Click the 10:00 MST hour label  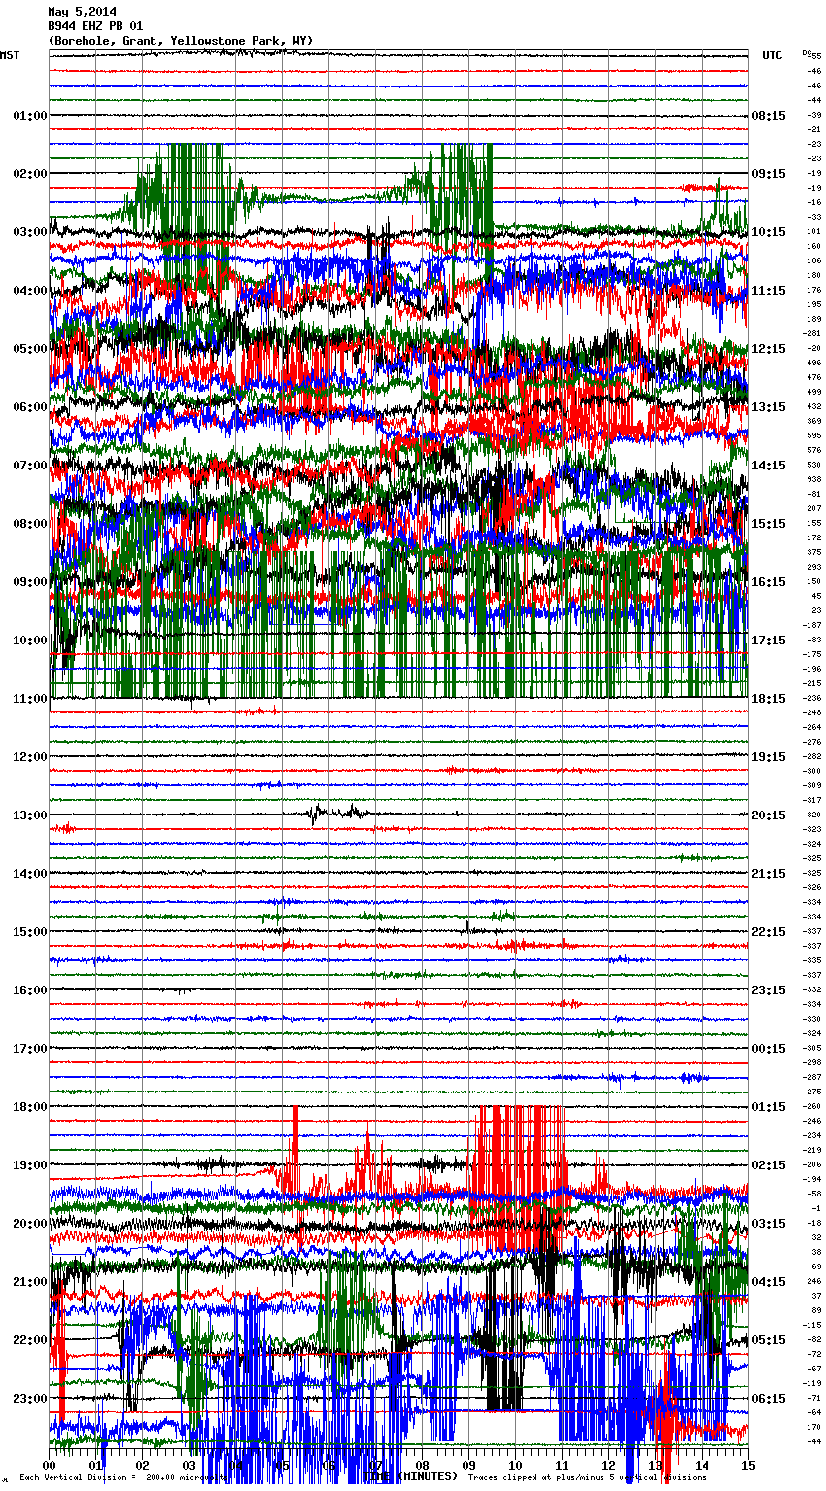(x=30, y=640)
